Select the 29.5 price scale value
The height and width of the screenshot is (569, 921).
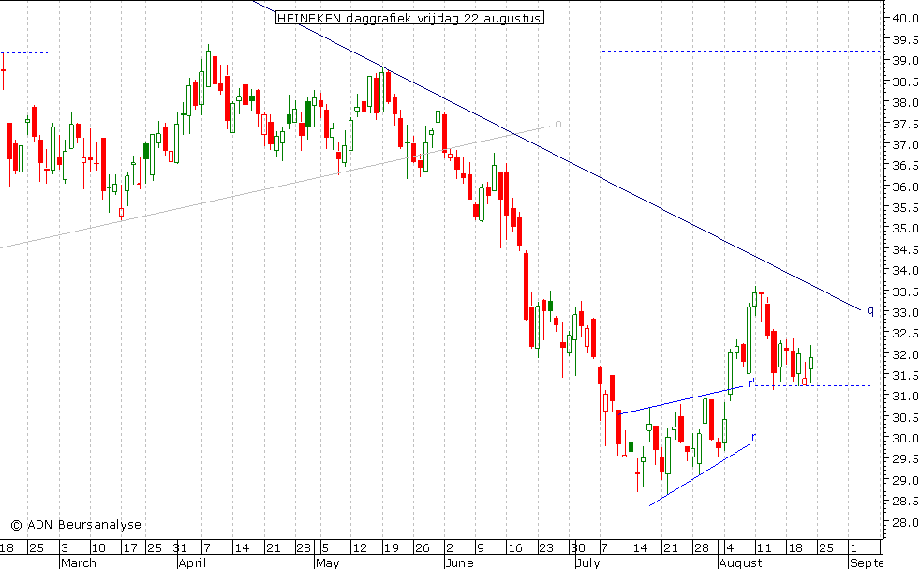pyautogui.click(x=905, y=459)
